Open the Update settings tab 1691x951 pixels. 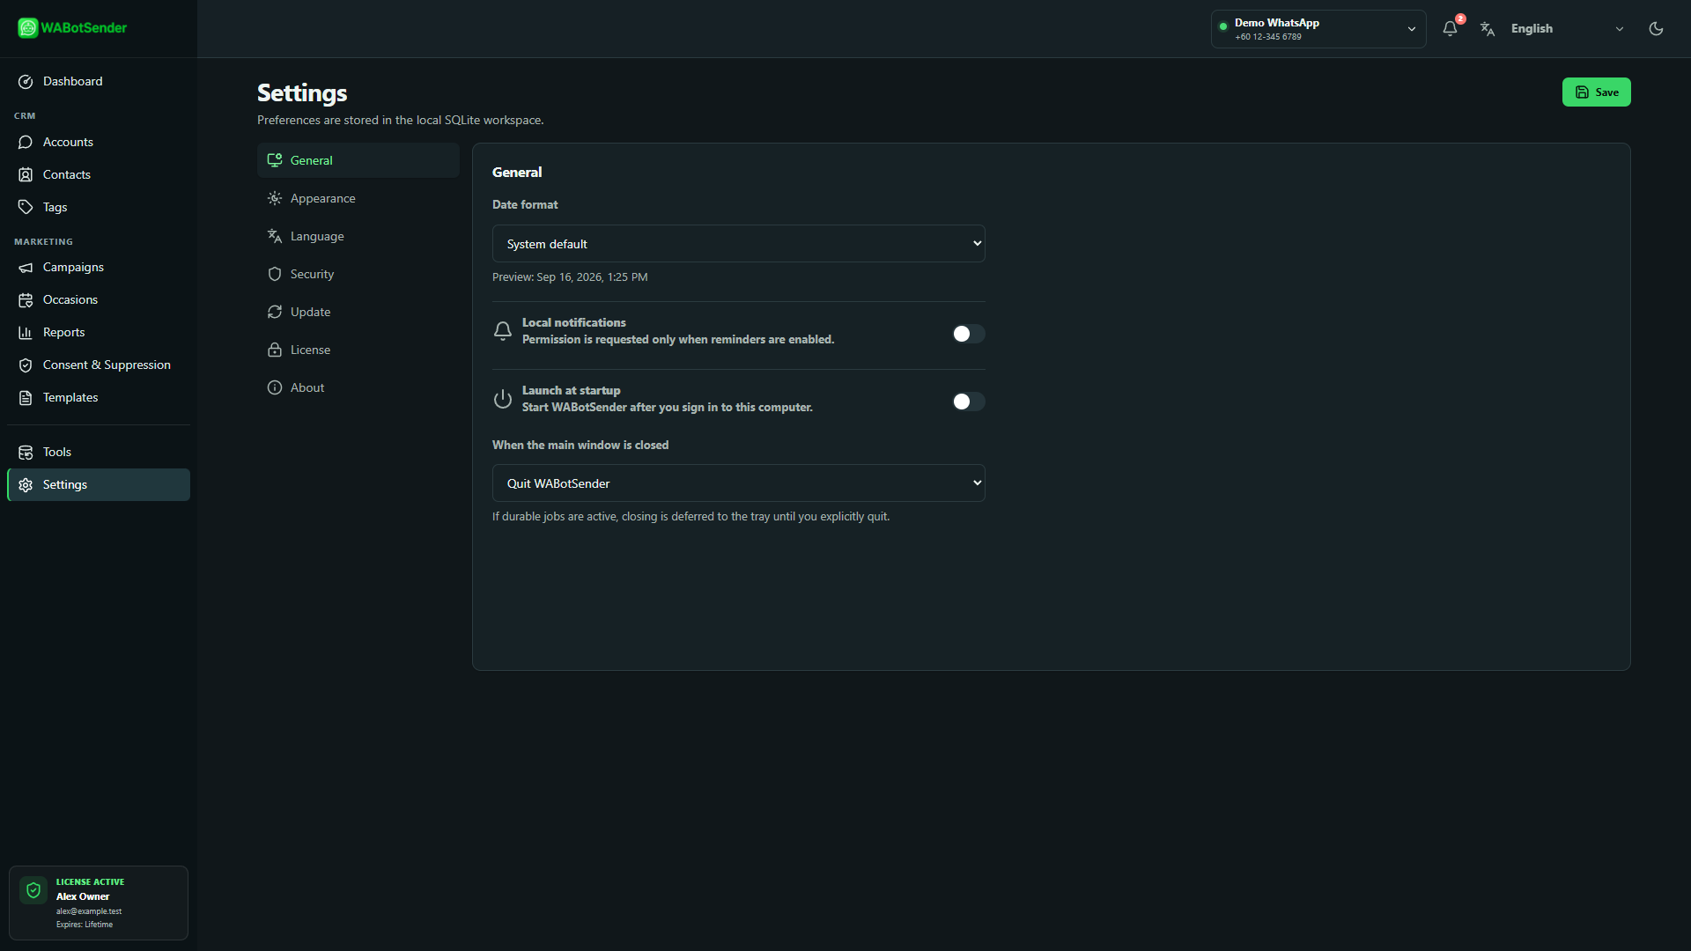(358, 312)
